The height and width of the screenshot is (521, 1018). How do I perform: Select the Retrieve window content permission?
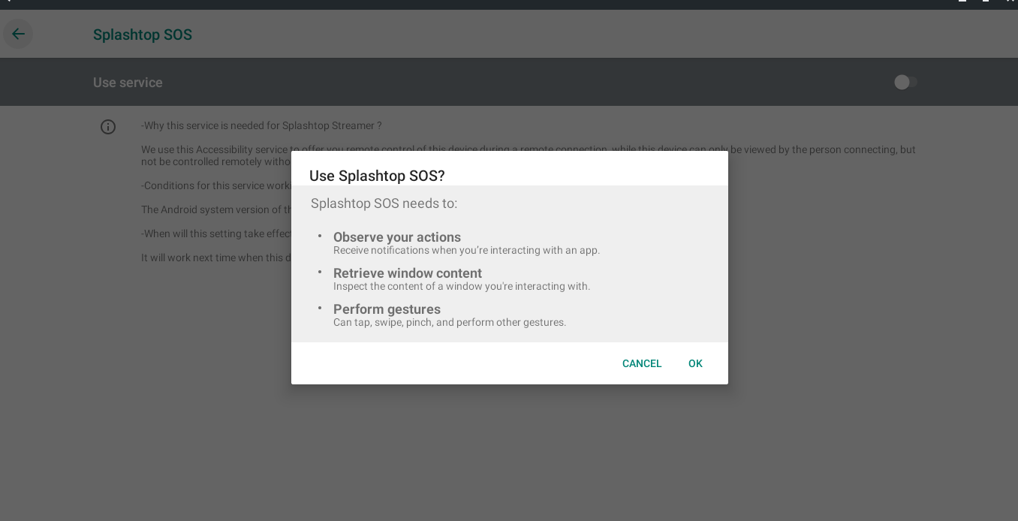click(x=408, y=273)
